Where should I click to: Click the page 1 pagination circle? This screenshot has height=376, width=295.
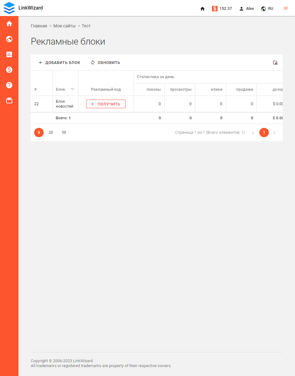tap(264, 133)
